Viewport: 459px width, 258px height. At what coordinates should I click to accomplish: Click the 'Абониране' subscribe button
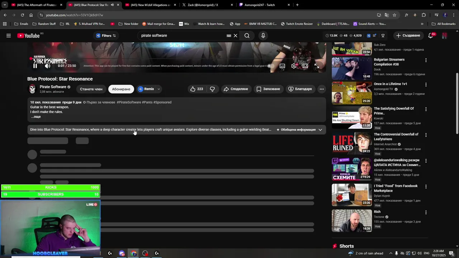tap(121, 89)
